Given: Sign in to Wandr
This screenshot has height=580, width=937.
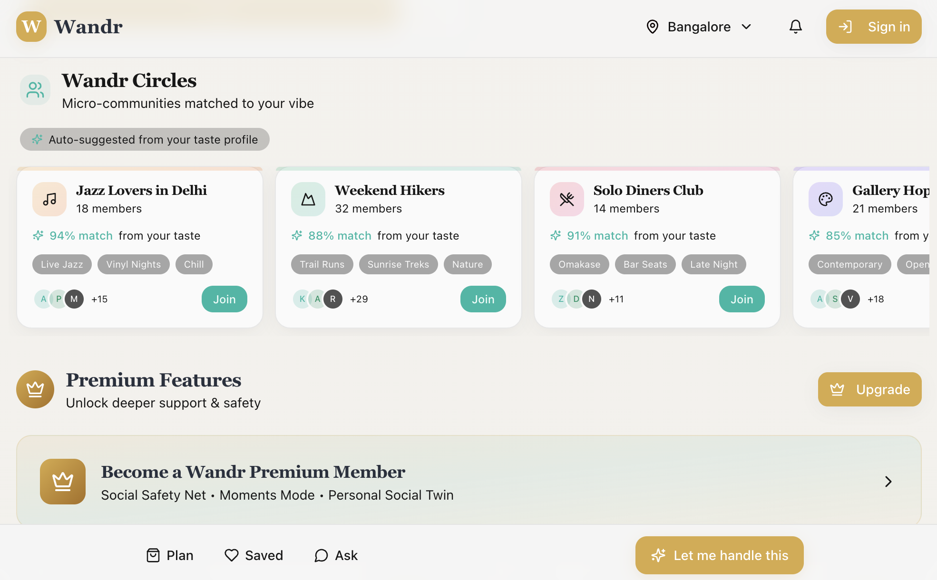Looking at the screenshot, I should click(873, 27).
